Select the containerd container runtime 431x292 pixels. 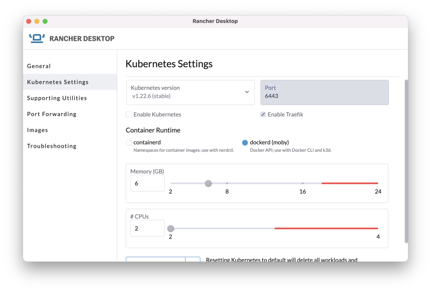tap(129, 142)
